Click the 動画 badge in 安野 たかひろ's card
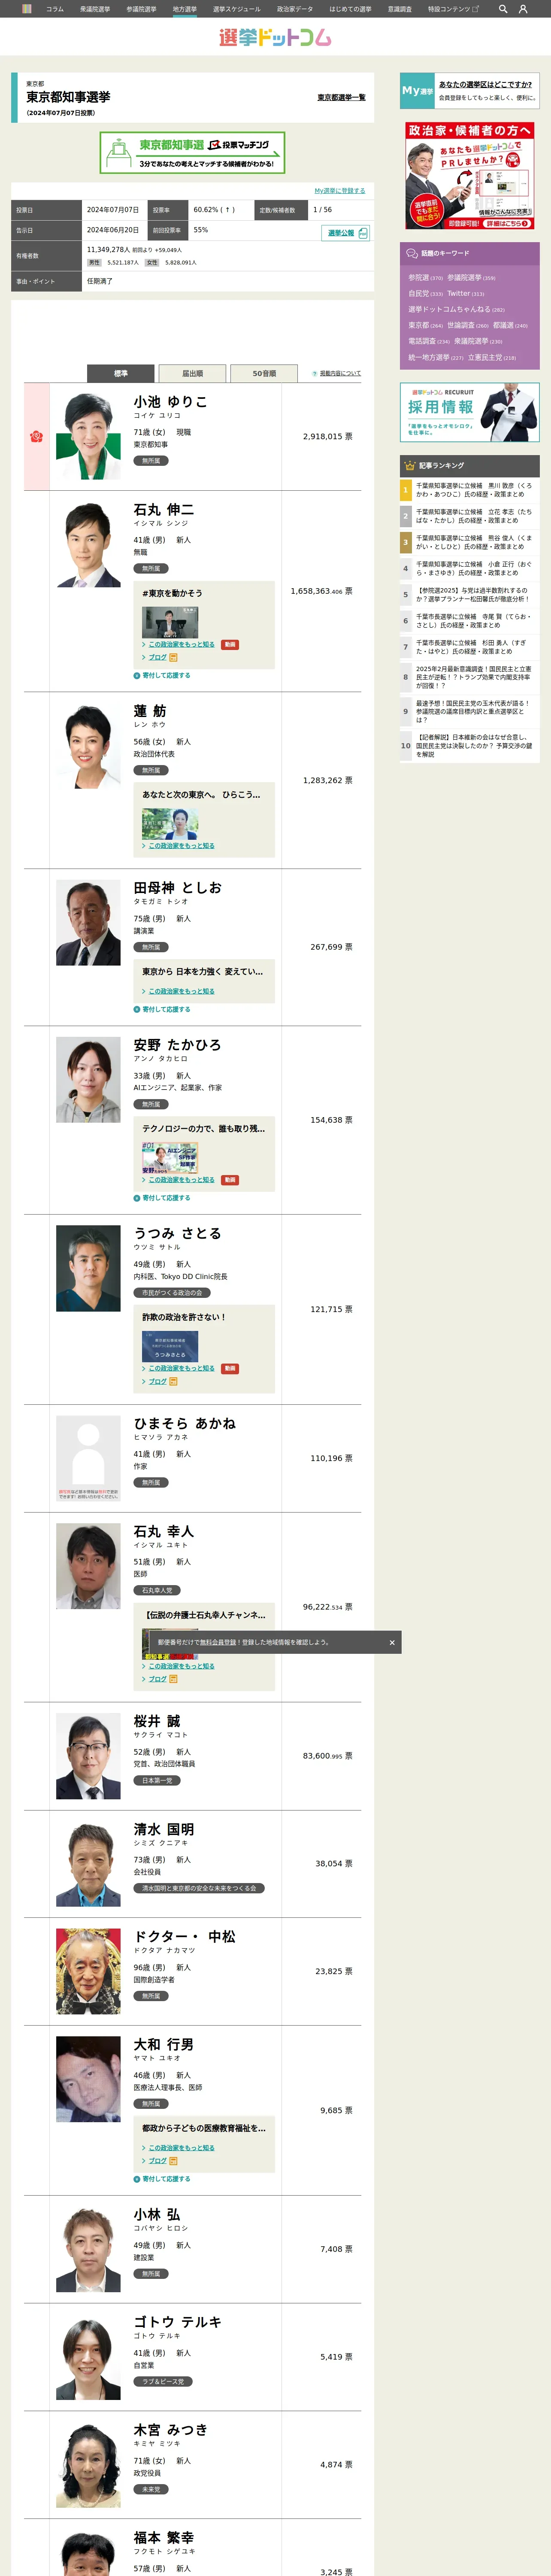 (230, 1180)
